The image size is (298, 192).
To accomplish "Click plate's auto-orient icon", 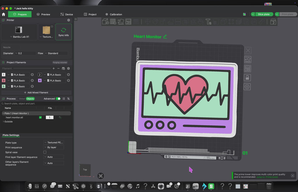I will click(x=248, y=59).
